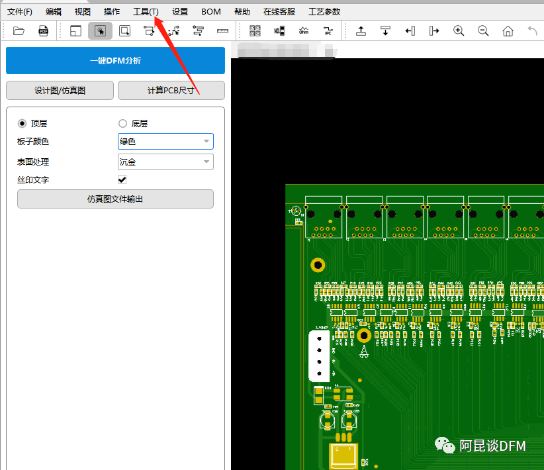Click the home fit-view icon
The image size is (544, 470).
click(508, 30)
